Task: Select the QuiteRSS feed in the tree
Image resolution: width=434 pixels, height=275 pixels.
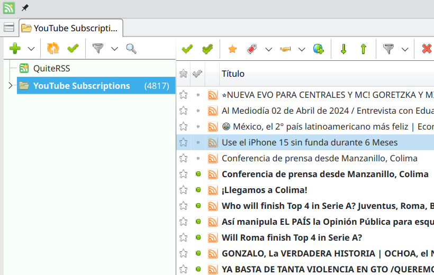Action: click(51, 68)
